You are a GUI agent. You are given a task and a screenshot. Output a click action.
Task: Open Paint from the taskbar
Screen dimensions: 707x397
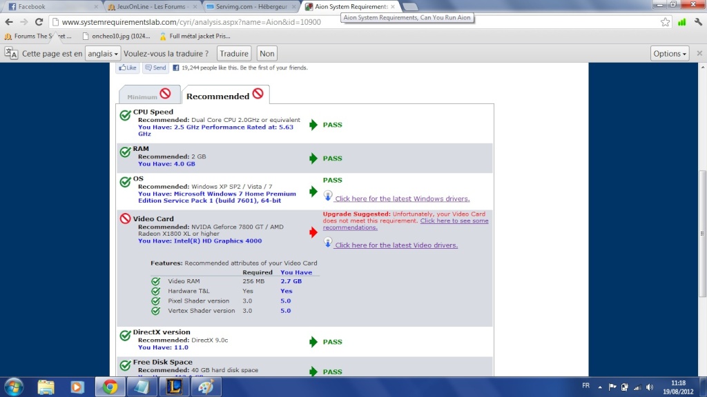(206, 387)
